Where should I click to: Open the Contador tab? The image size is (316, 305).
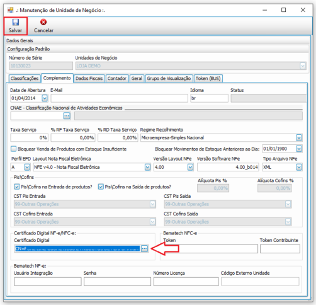(117, 79)
